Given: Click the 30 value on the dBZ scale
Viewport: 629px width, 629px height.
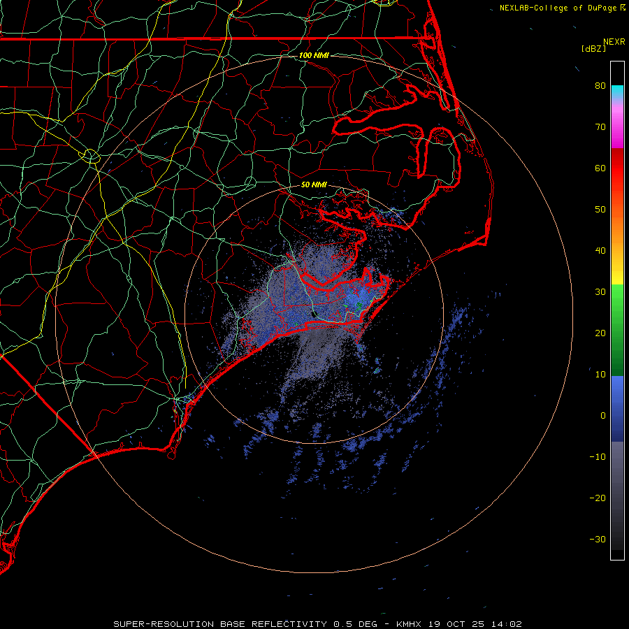Looking at the screenshot, I should click(600, 291).
